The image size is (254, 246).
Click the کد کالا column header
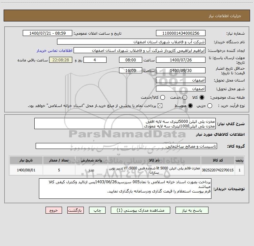pyautogui.click(x=218, y=160)
